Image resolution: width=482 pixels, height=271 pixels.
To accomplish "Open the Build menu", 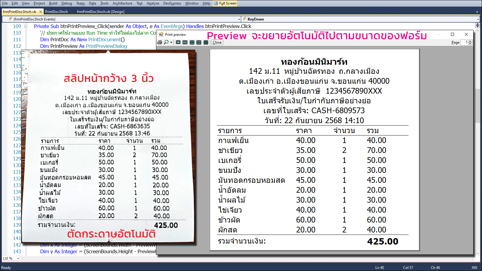I will tap(53, 3).
